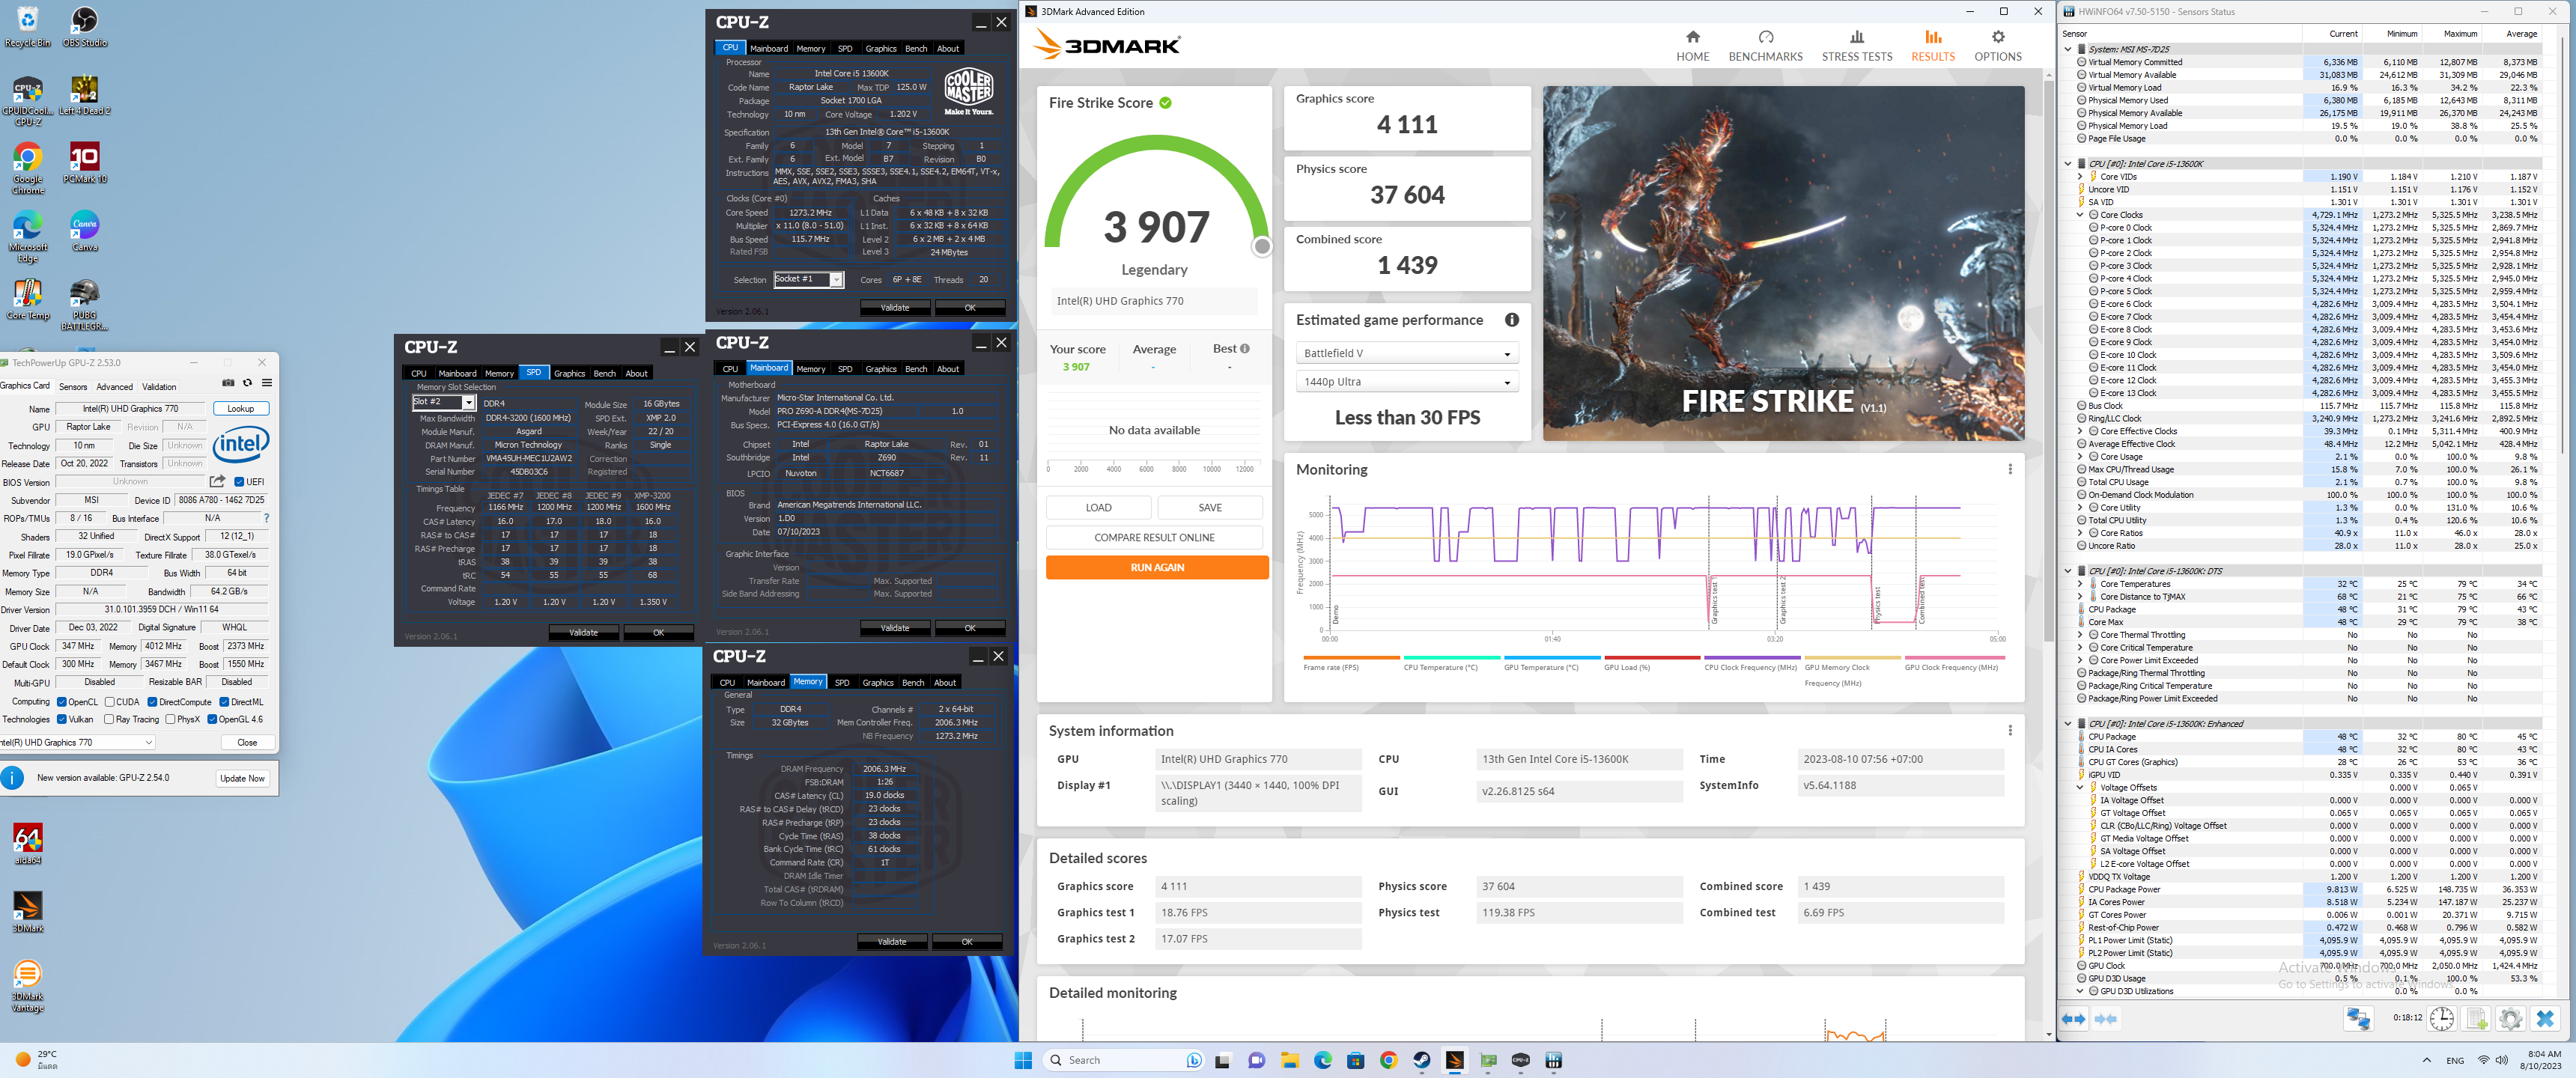Open aida64 desktop icon
The image size is (2576, 1078).
point(28,844)
